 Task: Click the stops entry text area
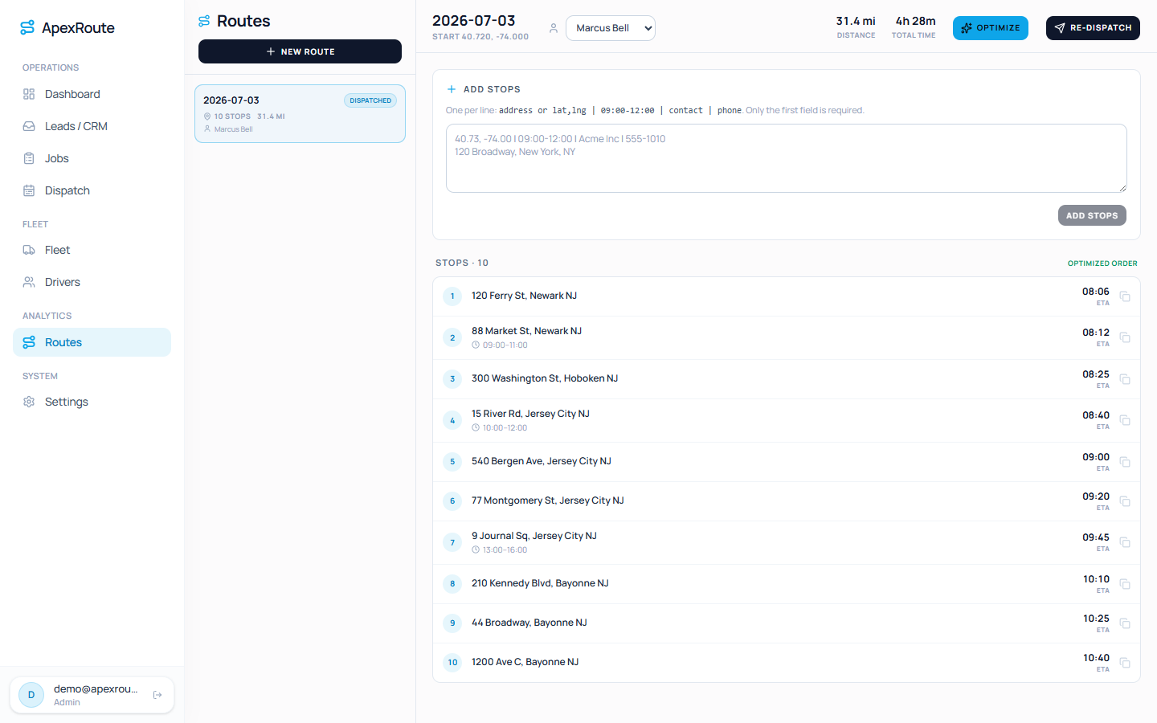[x=787, y=158]
